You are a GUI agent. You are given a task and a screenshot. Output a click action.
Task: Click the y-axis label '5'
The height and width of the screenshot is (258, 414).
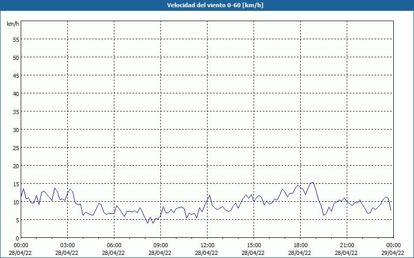coord(18,220)
